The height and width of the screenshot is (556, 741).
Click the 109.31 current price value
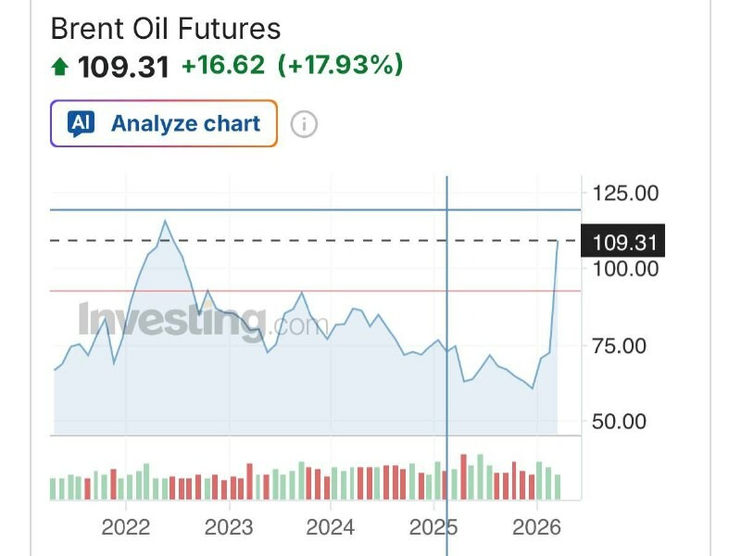tap(123, 67)
